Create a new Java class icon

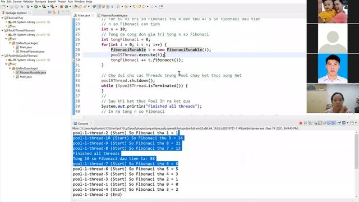tap(66, 7)
